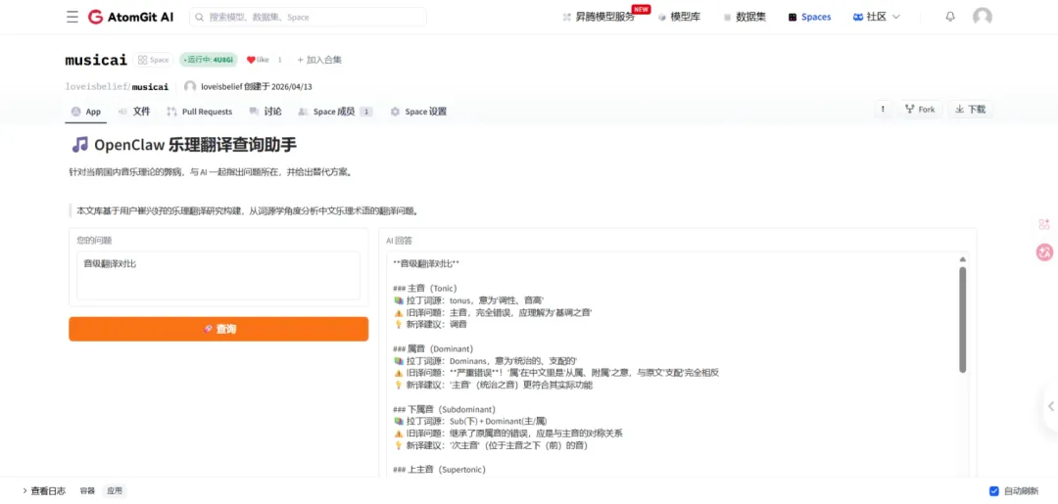
Task: Open the notifications bell
Action: 950,17
